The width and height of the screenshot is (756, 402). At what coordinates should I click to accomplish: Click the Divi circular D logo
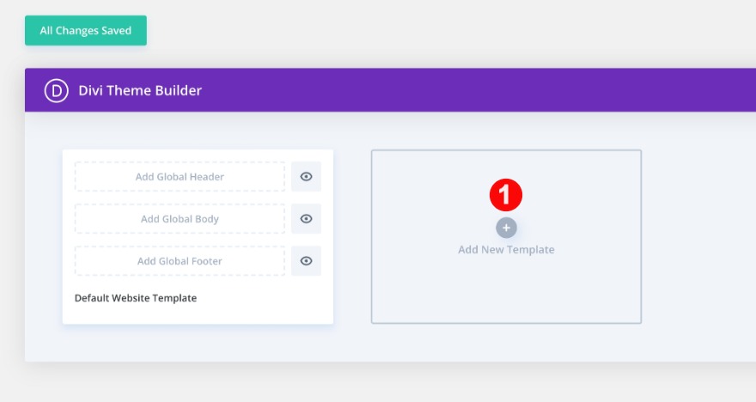57,90
